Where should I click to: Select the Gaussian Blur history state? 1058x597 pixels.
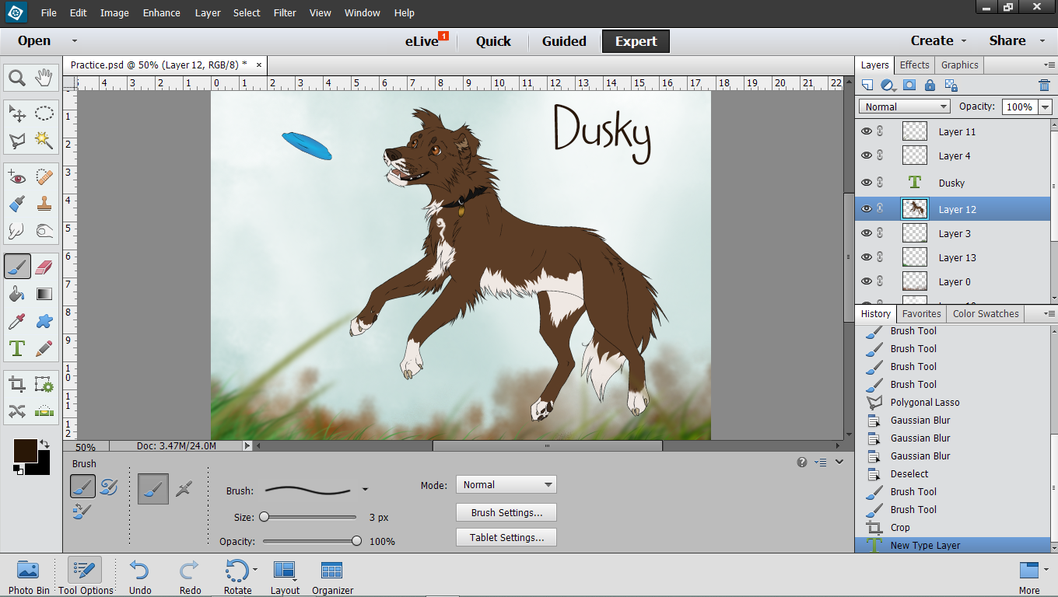(x=920, y=421)
